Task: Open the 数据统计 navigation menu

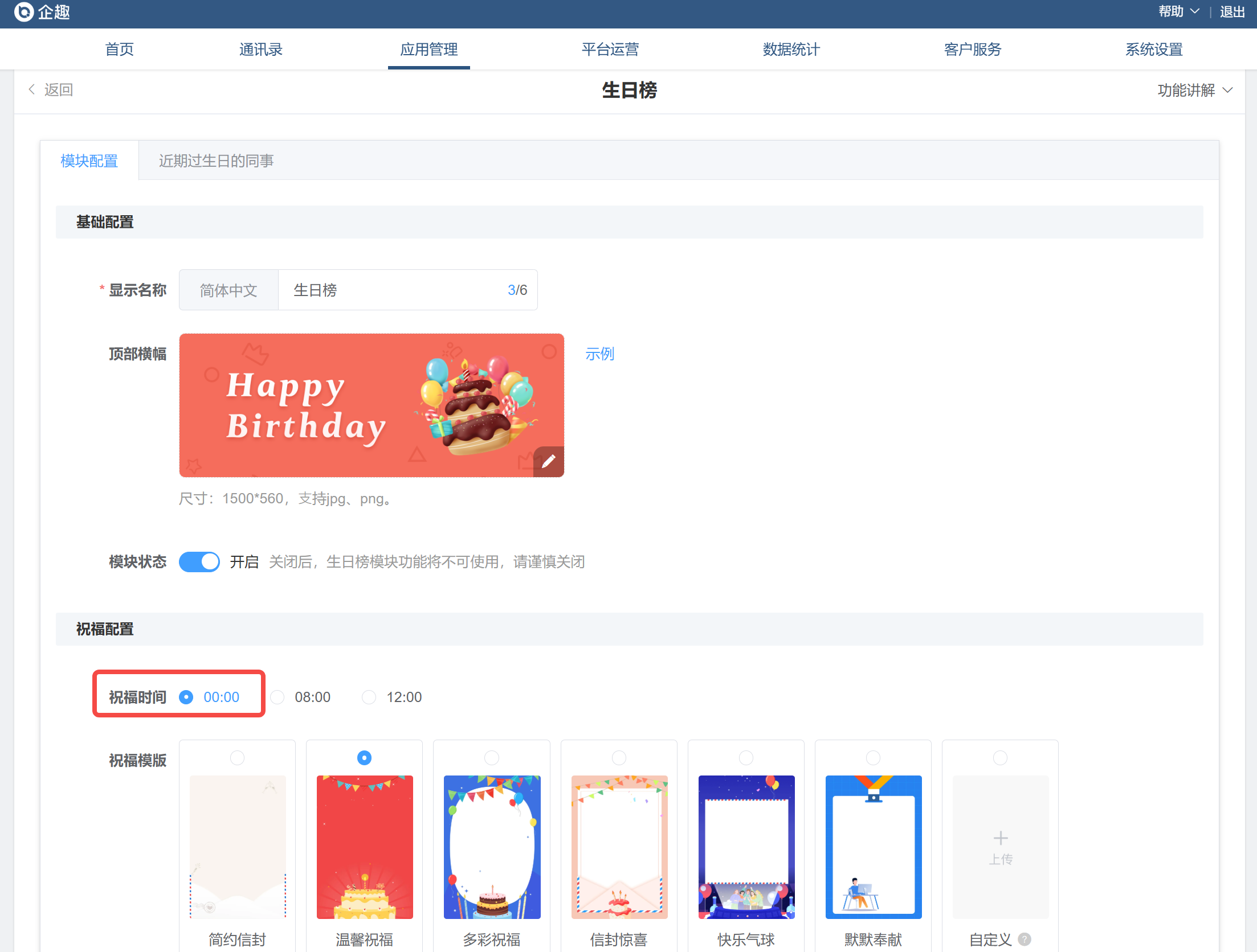Action: pyautogui.click(x=791, y=50)
